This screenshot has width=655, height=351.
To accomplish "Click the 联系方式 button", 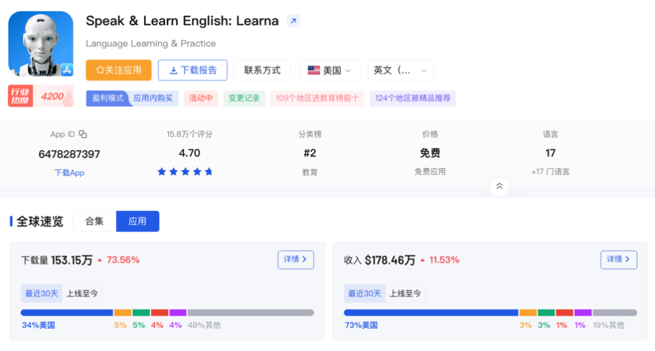I will click(262, 70).
